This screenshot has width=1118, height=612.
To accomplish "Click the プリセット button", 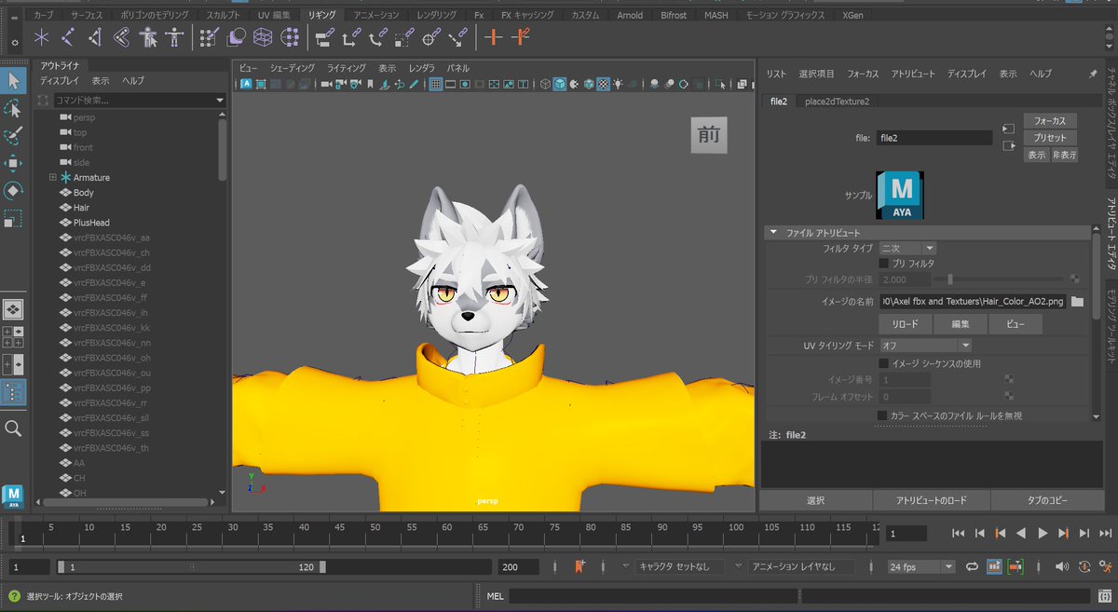I will click(x=1050, y=138).
